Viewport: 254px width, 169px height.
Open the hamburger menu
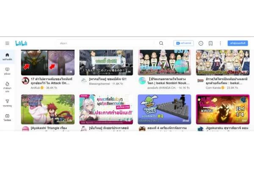pyautogui.click(x=7, y=43)
